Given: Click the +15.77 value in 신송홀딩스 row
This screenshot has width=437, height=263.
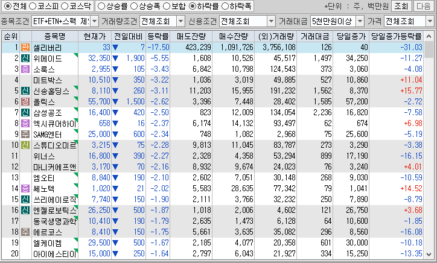Looking at the screenshot, I should (x=411, y=91).
